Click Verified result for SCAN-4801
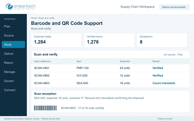This screenshot has width=194, height=121. [x=158, y=68]
